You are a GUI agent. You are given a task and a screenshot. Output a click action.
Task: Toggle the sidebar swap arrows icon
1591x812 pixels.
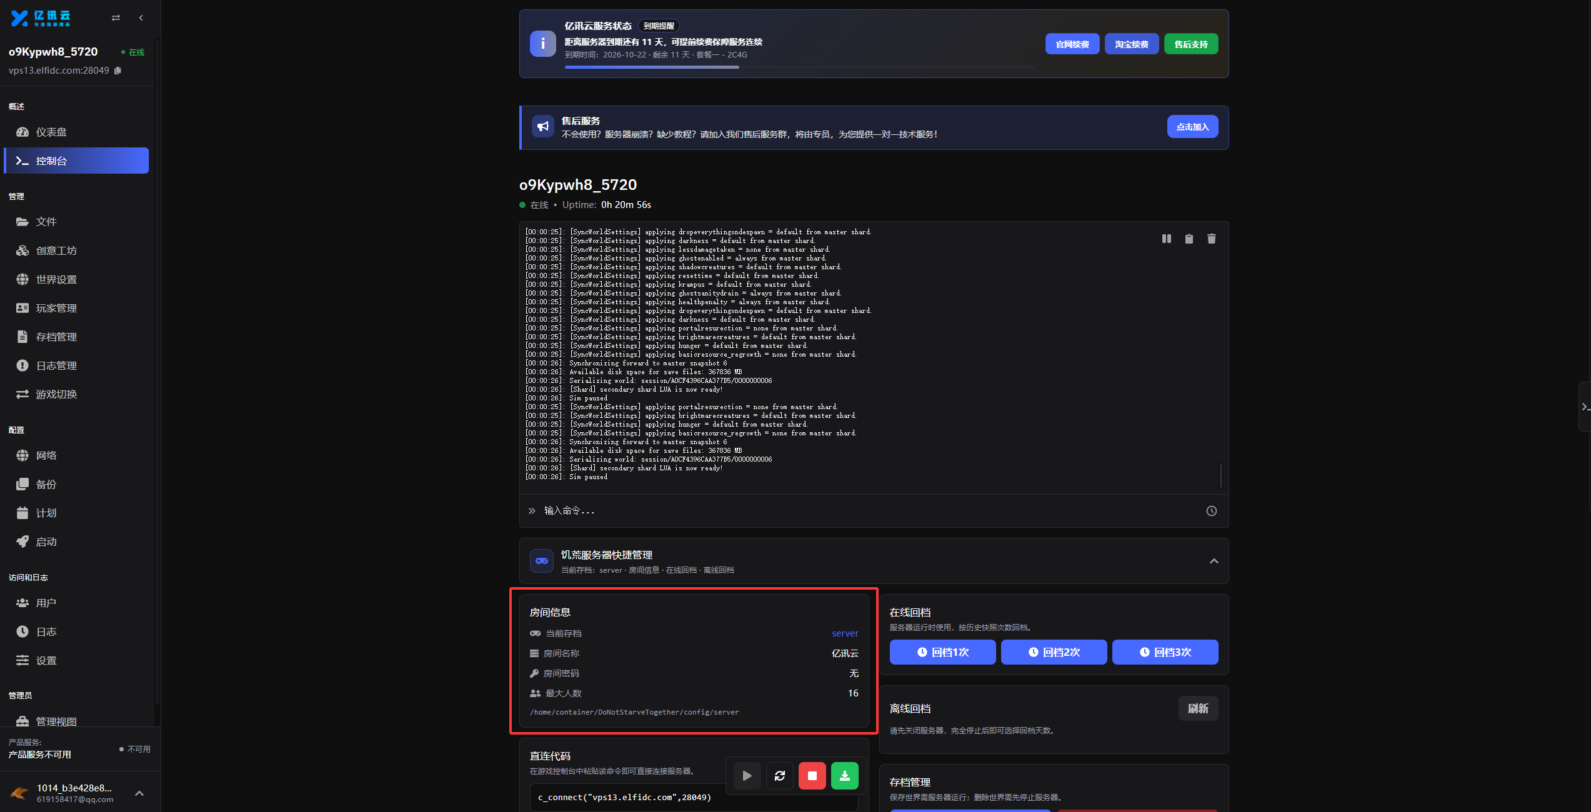116,18
